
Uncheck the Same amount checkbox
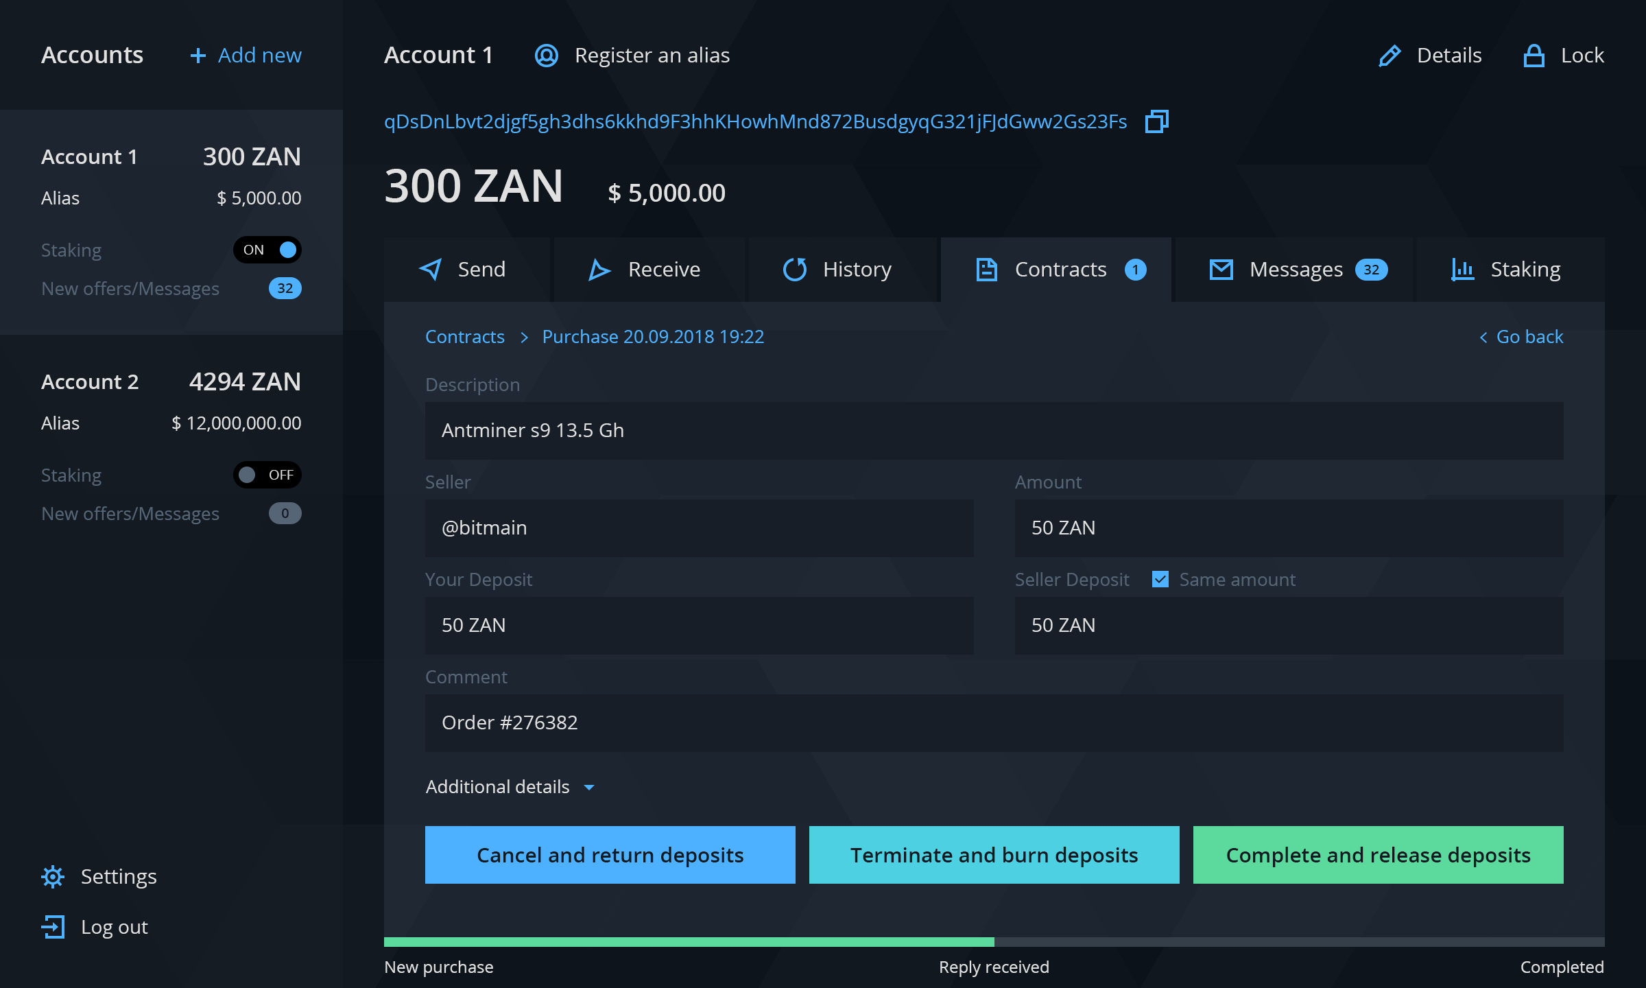click(1160, 579)
